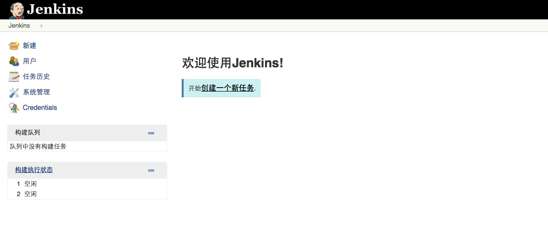Click the 系统管理 wrench icon
The height and width of the screenshot is (247, 548).
(x=14, y=92)
